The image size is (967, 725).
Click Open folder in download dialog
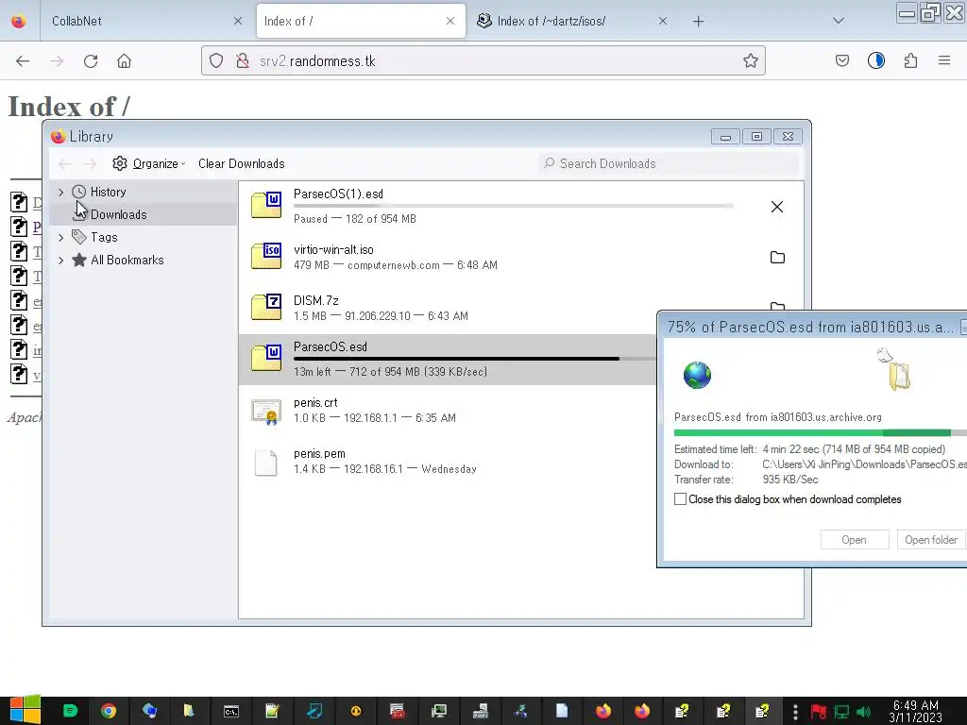[930, 539]
